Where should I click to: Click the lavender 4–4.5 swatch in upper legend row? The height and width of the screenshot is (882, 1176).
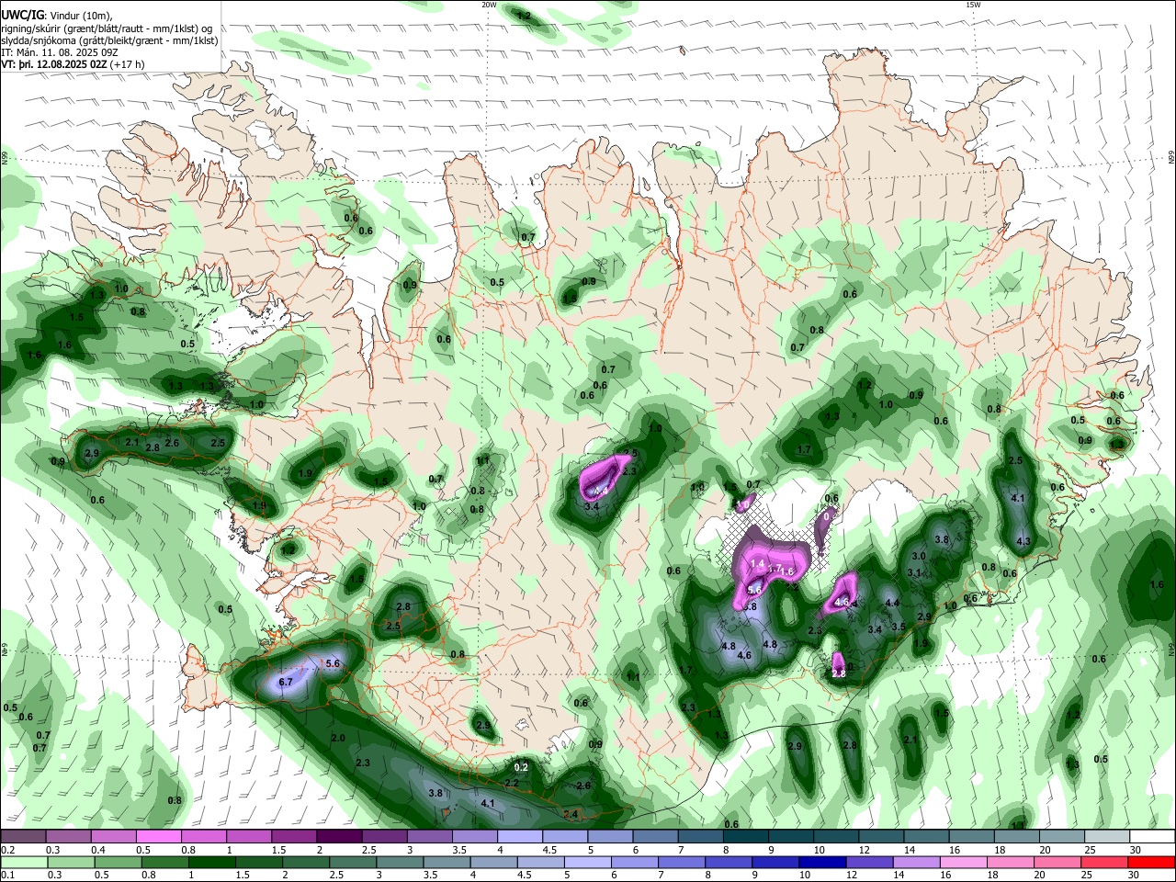pos(520,837)
